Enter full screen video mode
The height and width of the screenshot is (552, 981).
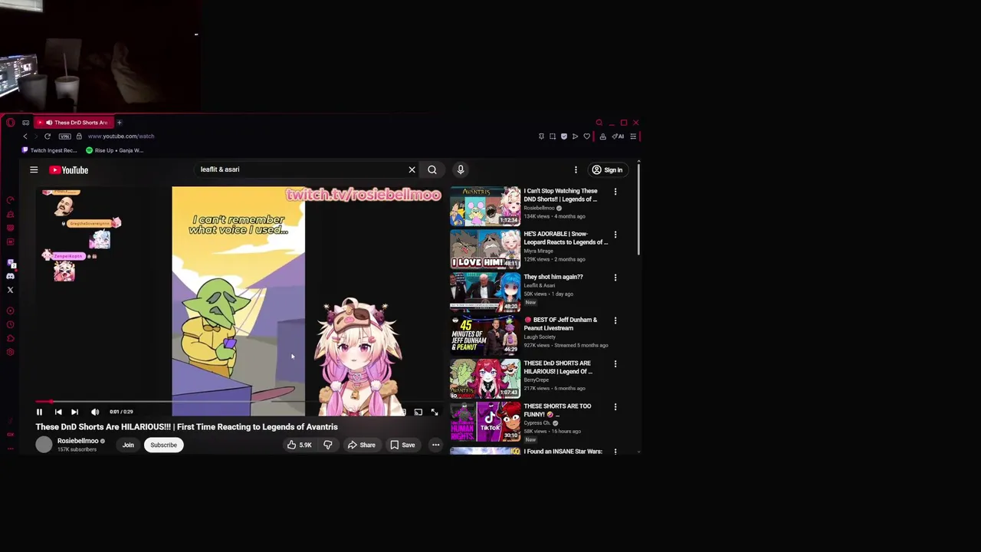pos(435,412)
